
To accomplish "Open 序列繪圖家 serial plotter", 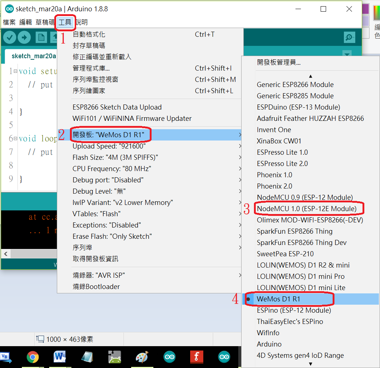I will [149, 91].
